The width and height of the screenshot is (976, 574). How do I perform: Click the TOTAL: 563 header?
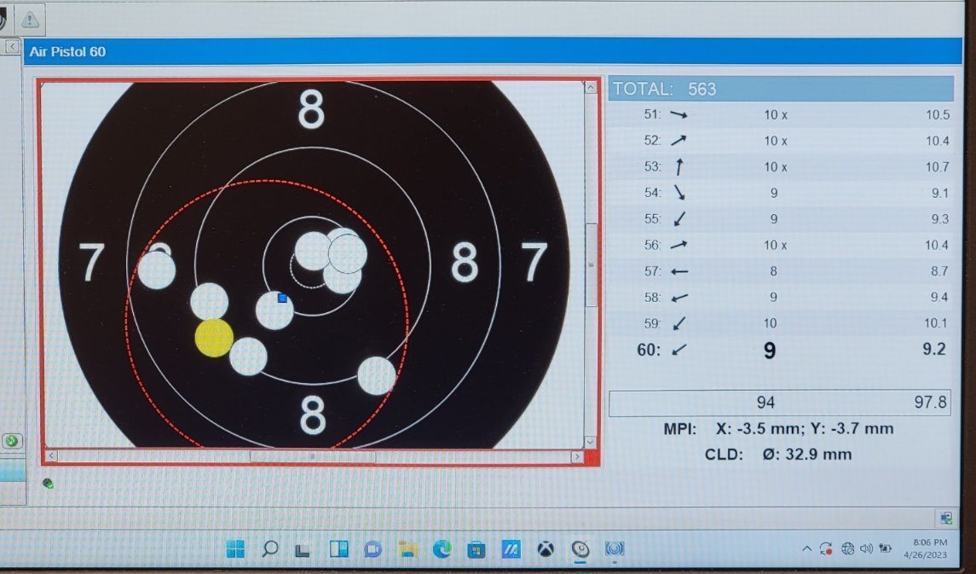781,89
